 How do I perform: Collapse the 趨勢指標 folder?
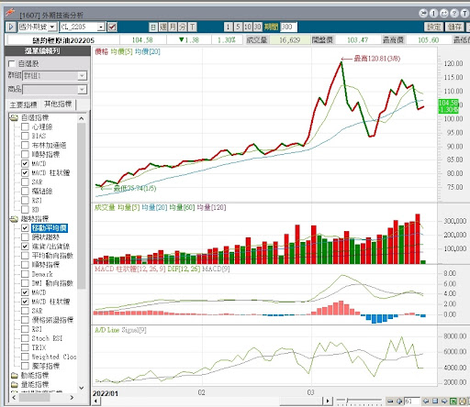tap(14, 219)
